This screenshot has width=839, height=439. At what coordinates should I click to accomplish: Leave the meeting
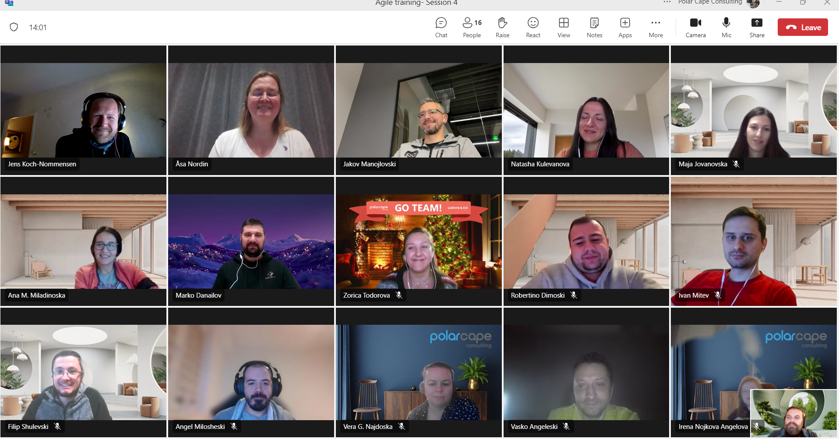[x=803, y=27]
